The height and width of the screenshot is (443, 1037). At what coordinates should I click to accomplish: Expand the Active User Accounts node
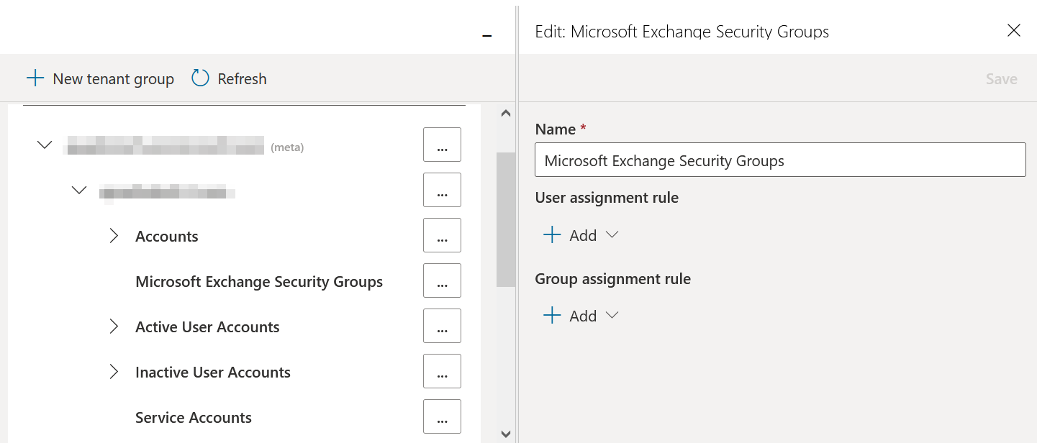114,326
